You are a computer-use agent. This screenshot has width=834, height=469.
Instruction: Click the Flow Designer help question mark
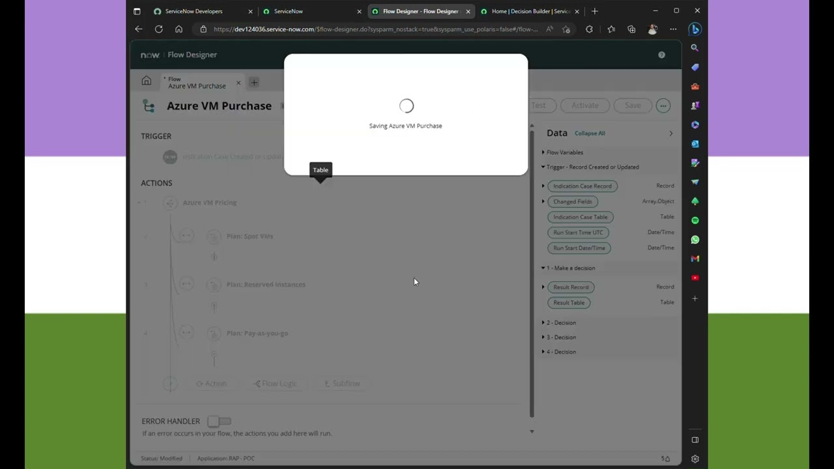tap(661, 55)
